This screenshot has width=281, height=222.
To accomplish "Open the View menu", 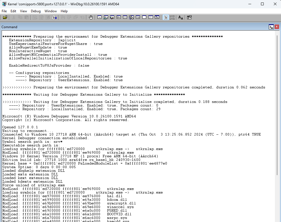I will [x=23, y=11].
